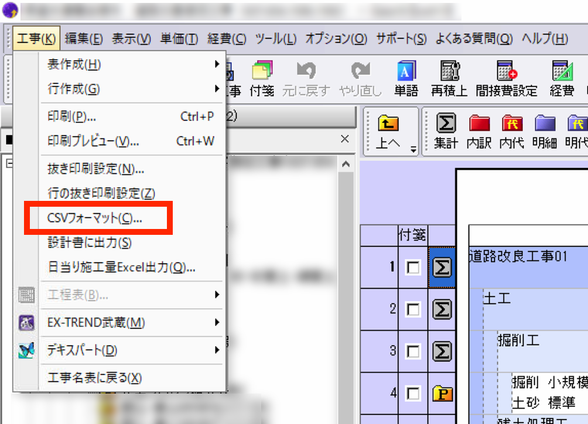This screenshot has width=588, height=424.
Task: Expand the 行作成(G) submenu
Action: tap(131, 89)
